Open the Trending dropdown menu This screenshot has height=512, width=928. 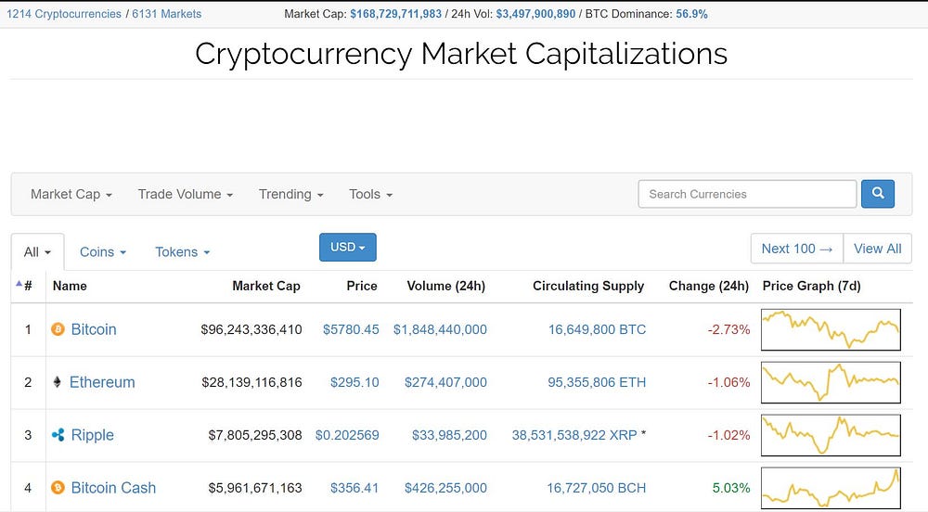click(x=290, y=194)
